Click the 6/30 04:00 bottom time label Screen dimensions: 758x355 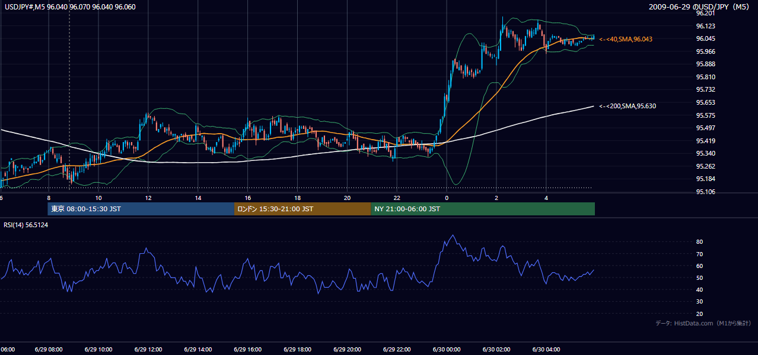point(546,350)
